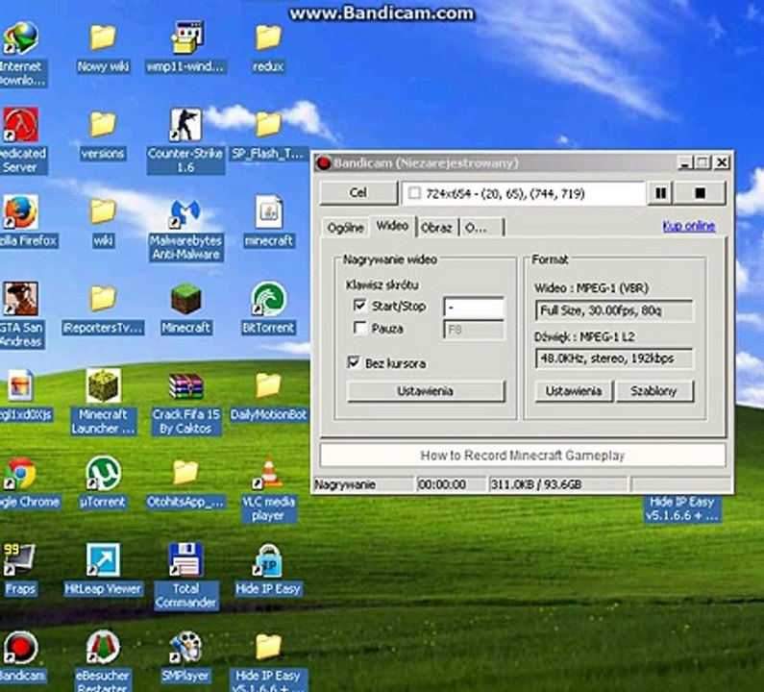Enable the Pauza hotkey checkbox
Image resolution: width=764 pixels, height=692 pixels.
(360, 328)
